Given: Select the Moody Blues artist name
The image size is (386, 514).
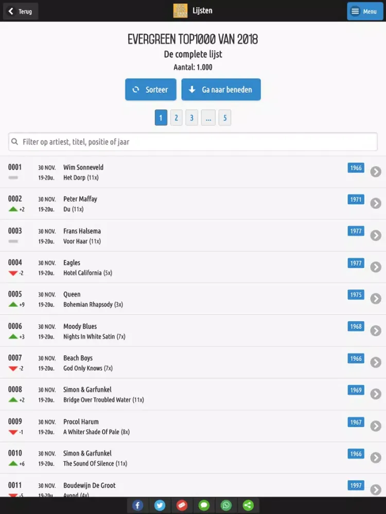Looking at the screenshot, I should (80, 326).
